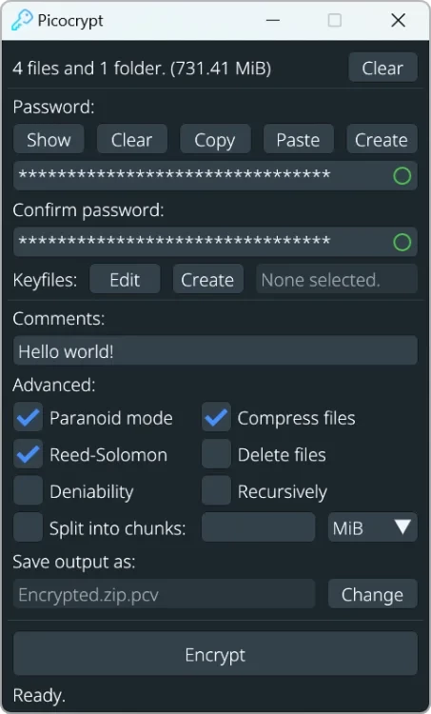Uncheck Reed-Solomon option
The width and height of the screenshot is (431, 714).
point(29,454)
